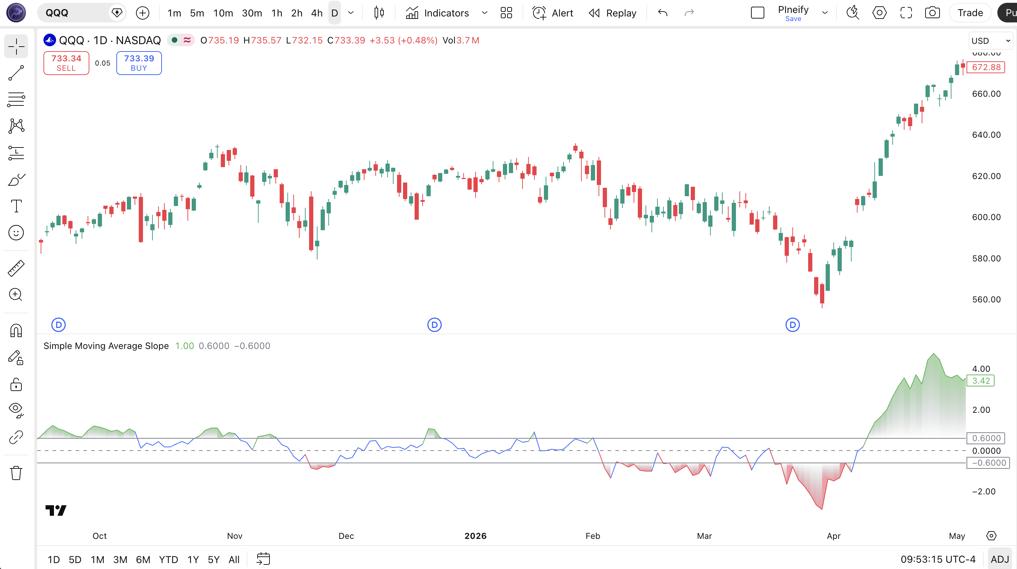The width and height of the screenshot is (1017, 569).
Task: Switch to the 4h timeframe
Action: pyautogui.click(x=316, y=13)
